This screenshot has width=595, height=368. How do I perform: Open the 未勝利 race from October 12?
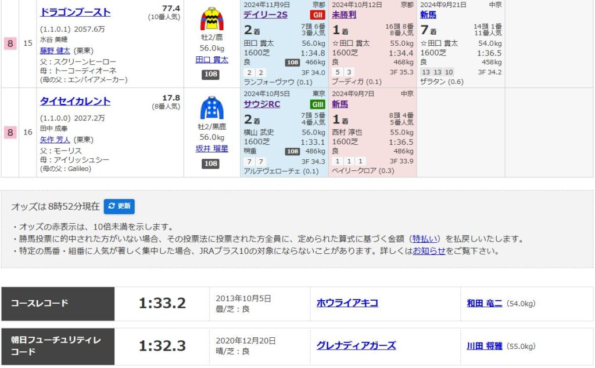point(344,15)
